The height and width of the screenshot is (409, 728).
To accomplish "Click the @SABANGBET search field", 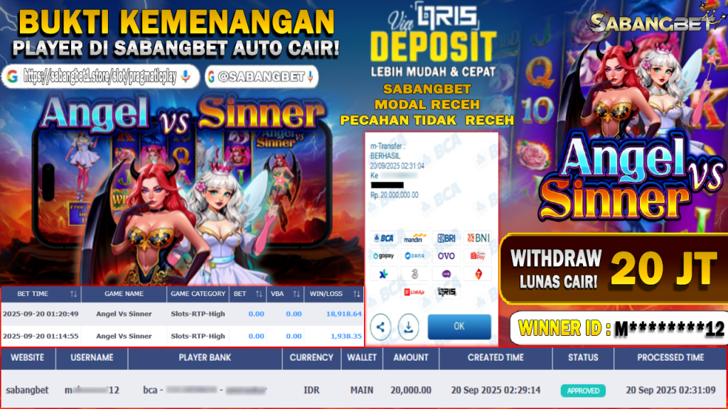I will pos(262,77).
